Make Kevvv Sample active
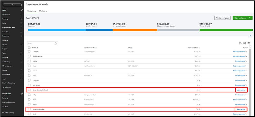255x117 pixels. pyautogui.click(x=241, y=90)
